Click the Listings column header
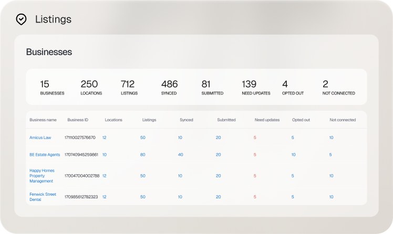 point(149,120)
